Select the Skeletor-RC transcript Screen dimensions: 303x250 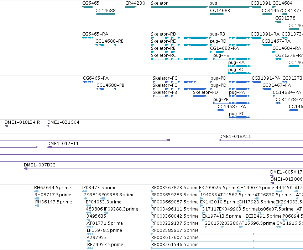tap(180, 59)
